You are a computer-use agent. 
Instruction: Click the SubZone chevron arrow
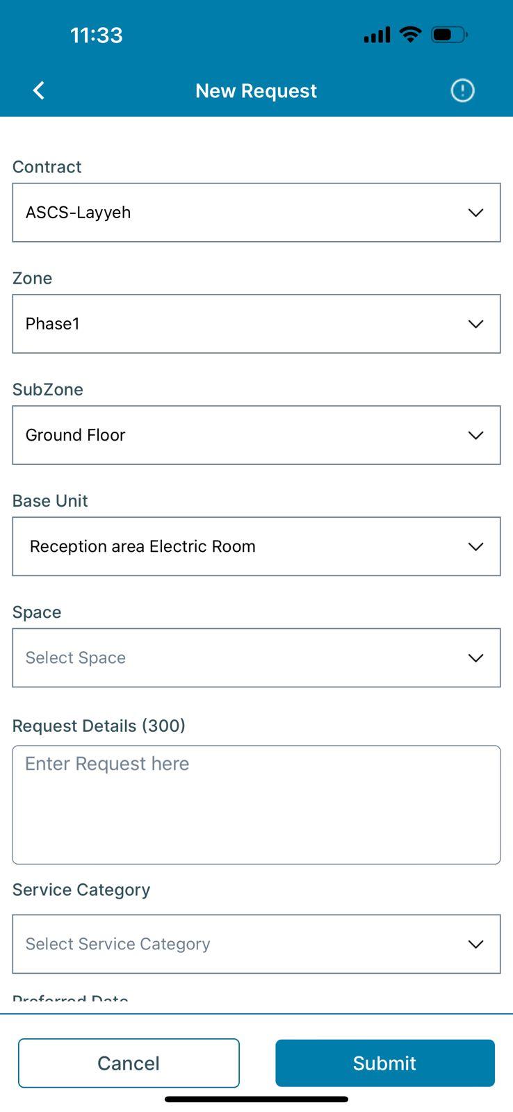tap(475, 435)
